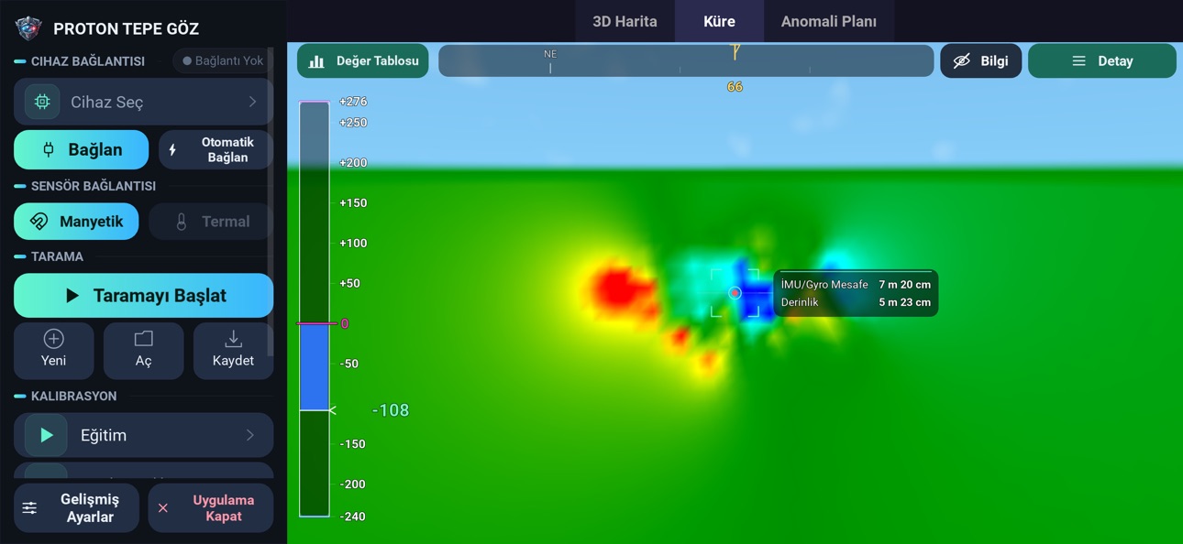Click Uygulama Kapat to close app
Screen dimensions: 1183x544
(211, 508)
